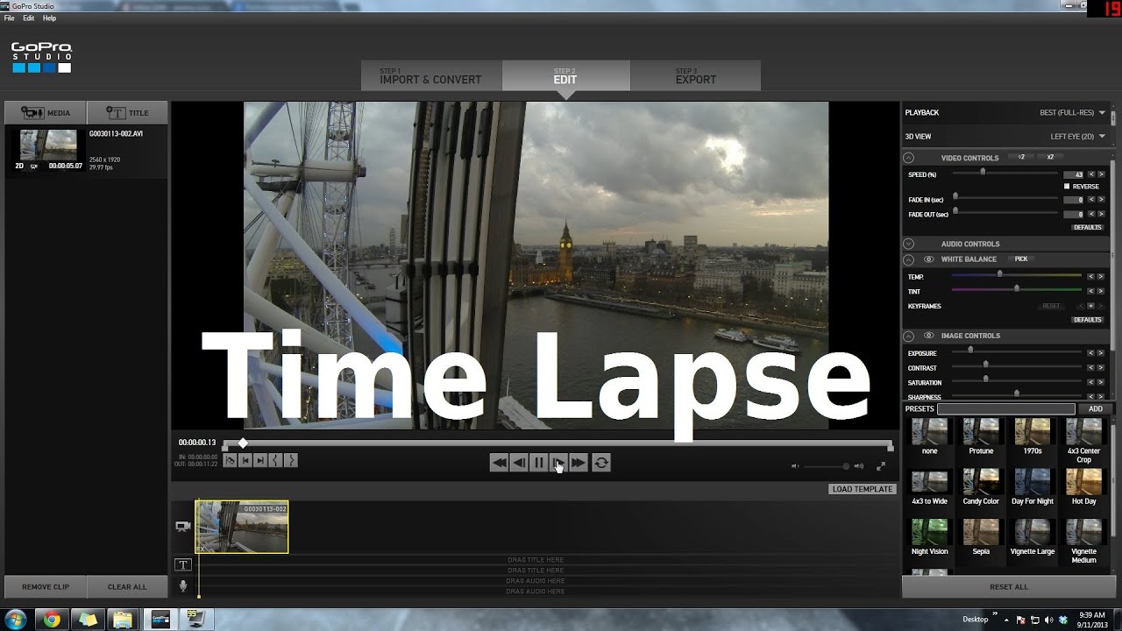Click the fast forward button

coord(579,463)
